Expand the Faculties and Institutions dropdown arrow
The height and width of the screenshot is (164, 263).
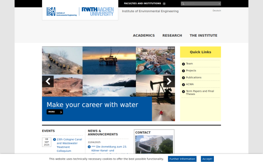[x=164, y=3]
